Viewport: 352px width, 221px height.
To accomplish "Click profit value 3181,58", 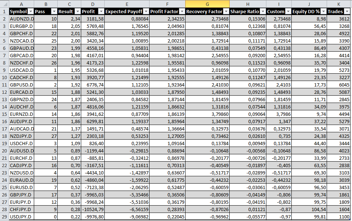I will tap(93, 19).
